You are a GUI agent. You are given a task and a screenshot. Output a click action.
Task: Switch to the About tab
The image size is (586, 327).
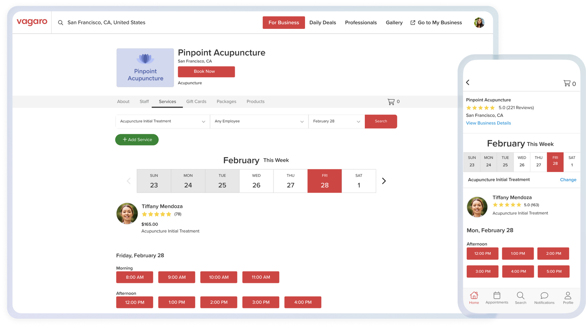pos(123,102)
